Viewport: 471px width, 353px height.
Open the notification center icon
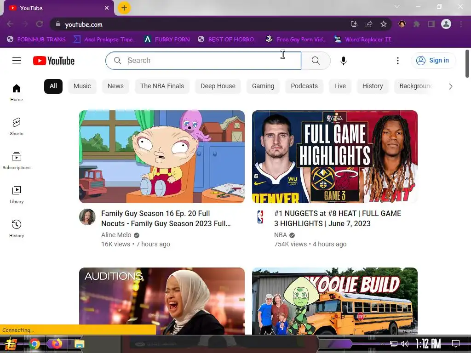(456, 344)
